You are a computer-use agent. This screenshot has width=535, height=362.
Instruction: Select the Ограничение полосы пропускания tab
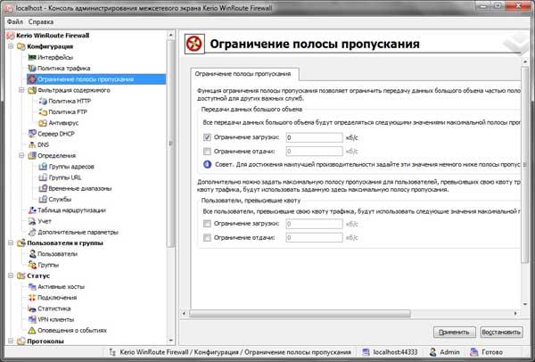243,74
